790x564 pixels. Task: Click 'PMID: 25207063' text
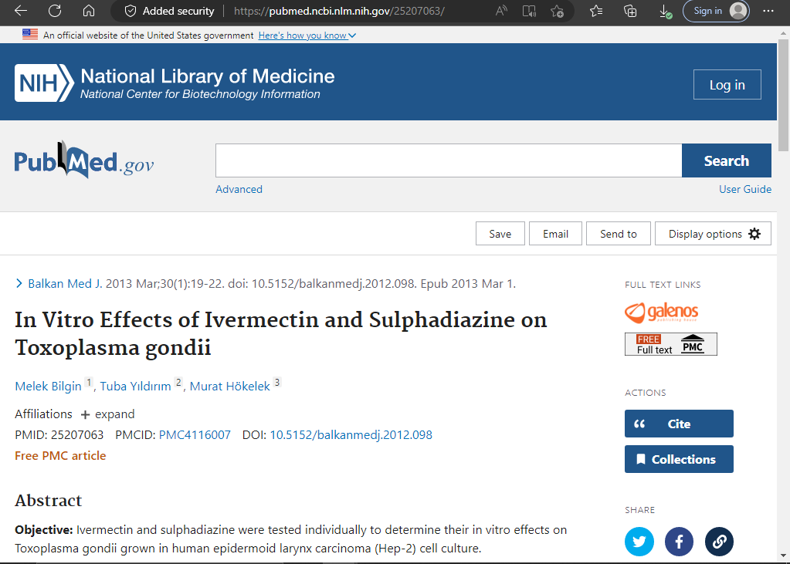click(59, 434)
